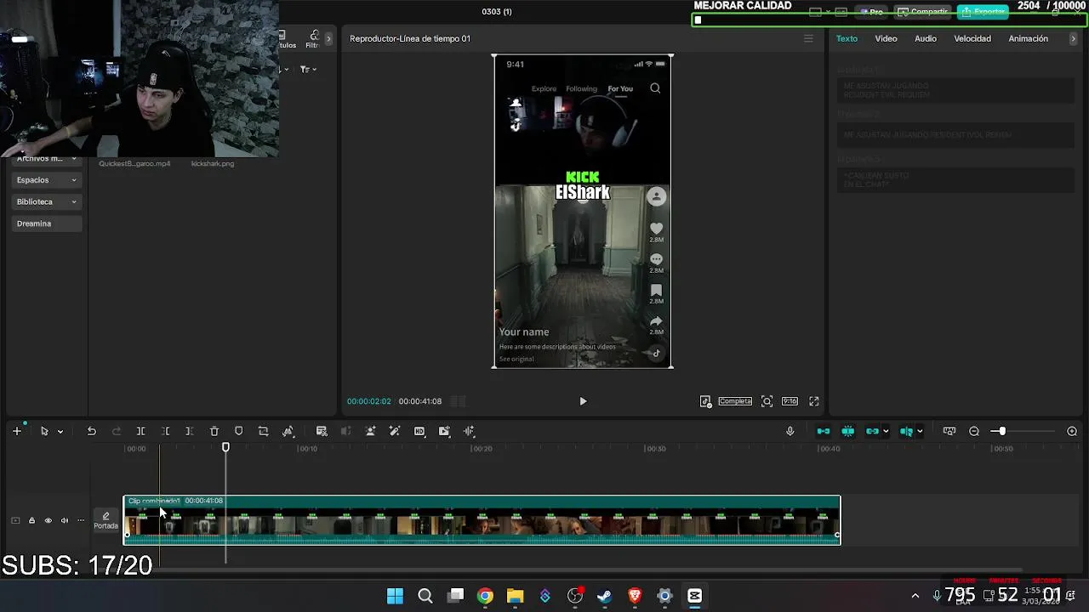Select the Clip combinado1 timeline clip
Image resolution: width=1089 pixels, height=612 pixels.
pyautogui.click(x=482, y=520)
